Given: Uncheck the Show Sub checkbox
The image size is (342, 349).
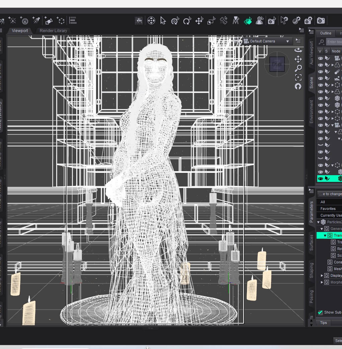Looking at the screenshot, I should pyautogui.click(x=320, y=312).
